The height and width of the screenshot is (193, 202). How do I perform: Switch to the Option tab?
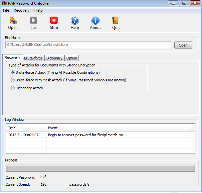72,58
